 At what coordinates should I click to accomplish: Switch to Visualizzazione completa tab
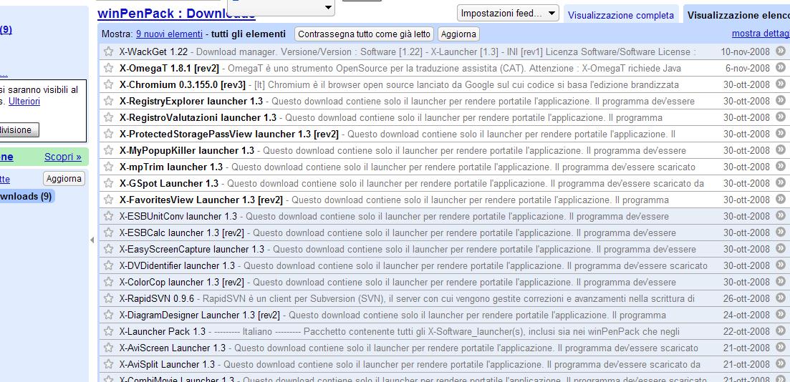coord(620,15)
